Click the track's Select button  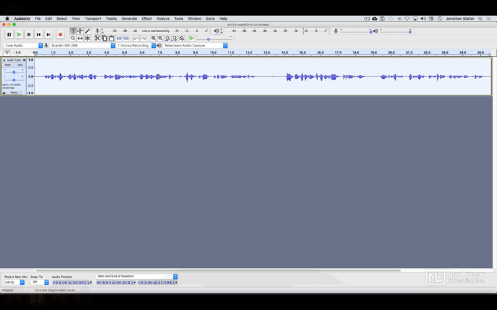click(x=14, y=92)
